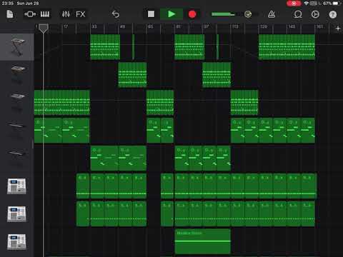Select bottom track region at bar 81

[202, 241]
